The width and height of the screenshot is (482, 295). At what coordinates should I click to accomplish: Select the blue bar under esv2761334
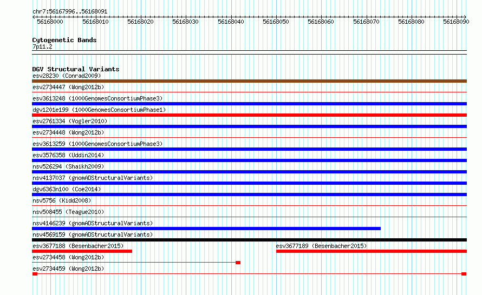(x=249, y=126)
